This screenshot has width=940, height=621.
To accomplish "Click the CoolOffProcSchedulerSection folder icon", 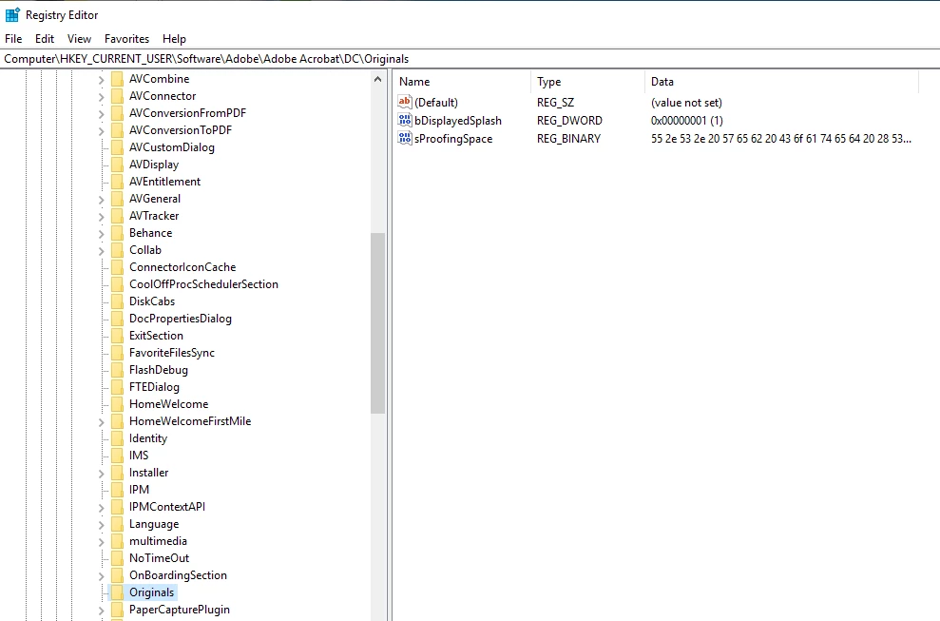I will pyautogui.click(x=118, y=284).
